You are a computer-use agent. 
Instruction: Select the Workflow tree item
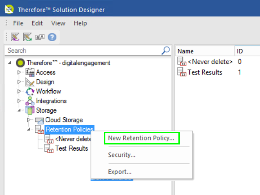(48, 91)
